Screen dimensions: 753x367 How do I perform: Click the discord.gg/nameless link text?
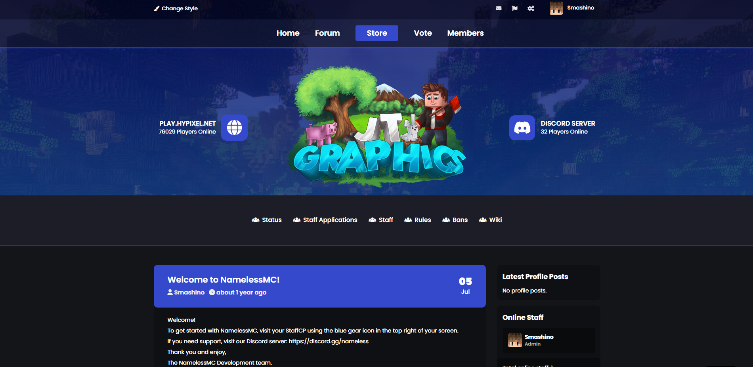click(x=329, y=341)
